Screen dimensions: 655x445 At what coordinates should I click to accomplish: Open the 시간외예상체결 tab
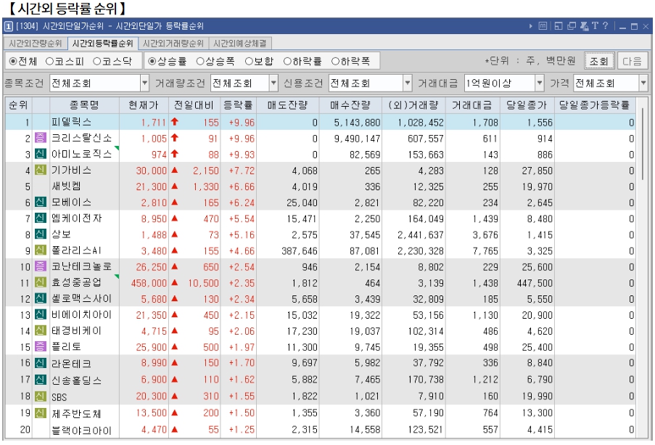tap(239, 43)
